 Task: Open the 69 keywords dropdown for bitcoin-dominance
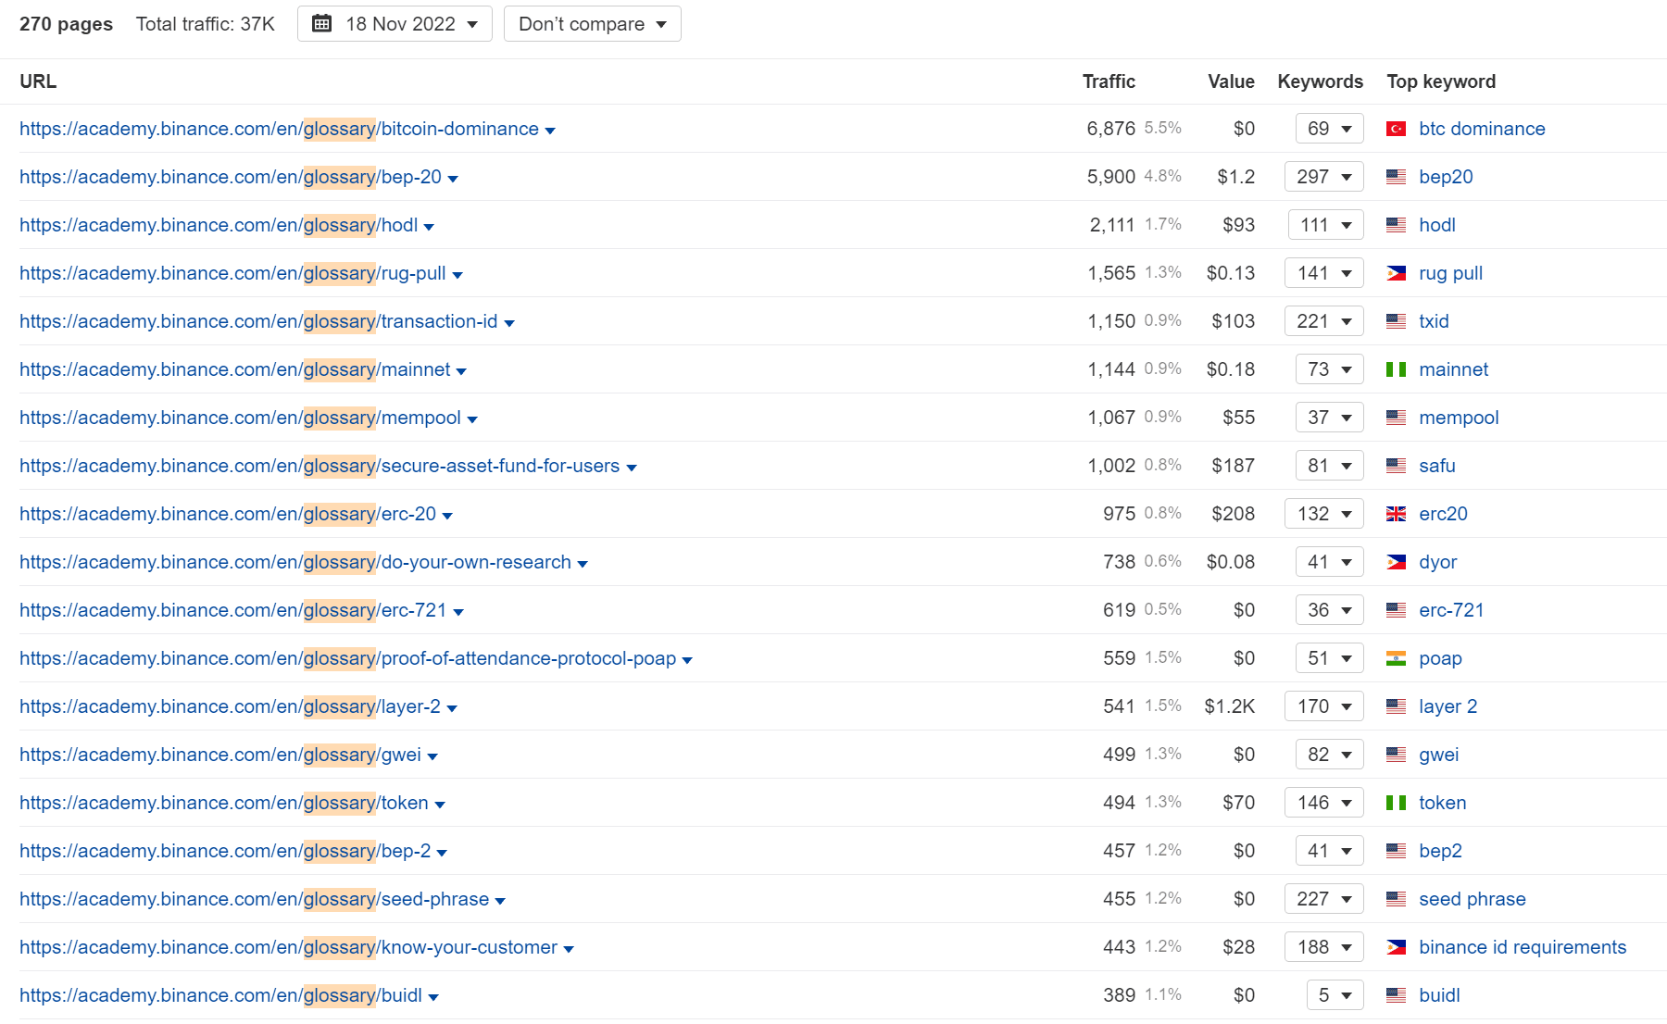(x=1329, y=129)
